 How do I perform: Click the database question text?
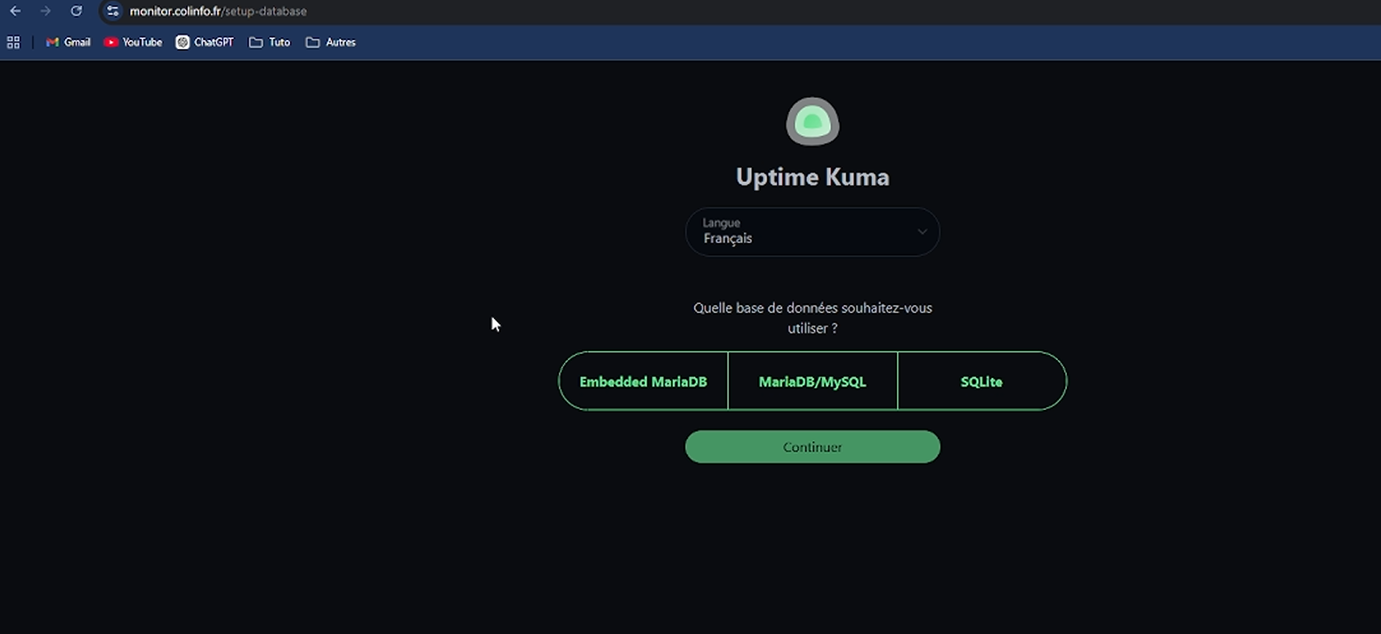(812, 317)
